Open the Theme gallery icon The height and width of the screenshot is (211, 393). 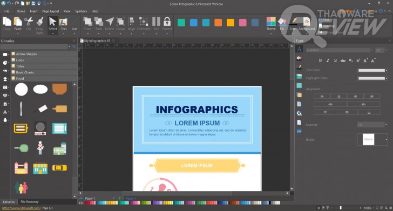coord(271,22)
